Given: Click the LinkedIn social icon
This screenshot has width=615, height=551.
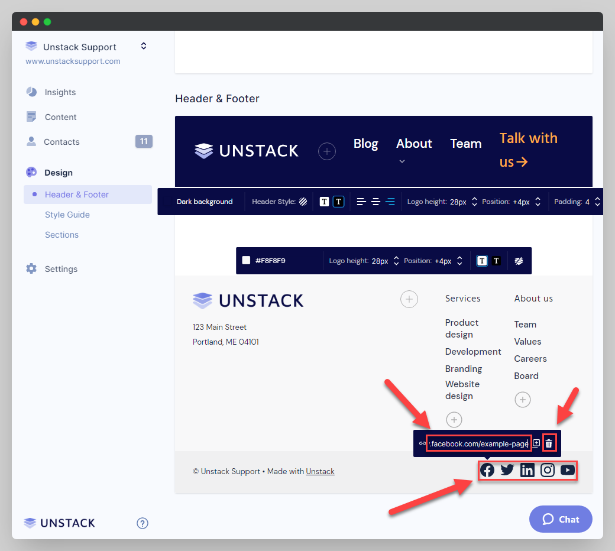Looking at the screenshot, I should pyautogui.click(x=527, y=471).
